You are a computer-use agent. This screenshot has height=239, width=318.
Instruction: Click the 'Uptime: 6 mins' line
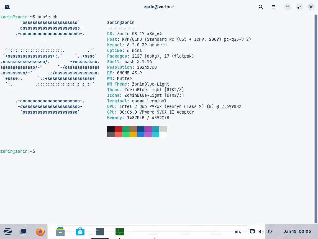pyautogui.click(x=125, y=51)
